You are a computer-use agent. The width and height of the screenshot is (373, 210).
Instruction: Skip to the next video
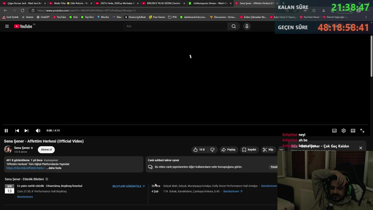pyautogui.click(x=26, y=131)
